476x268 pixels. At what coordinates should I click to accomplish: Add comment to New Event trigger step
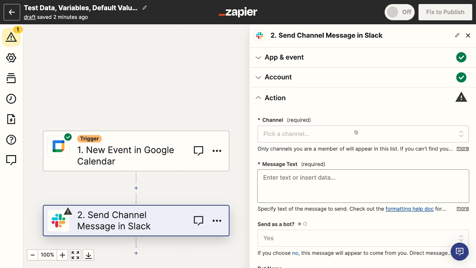(x=198, y=151)
